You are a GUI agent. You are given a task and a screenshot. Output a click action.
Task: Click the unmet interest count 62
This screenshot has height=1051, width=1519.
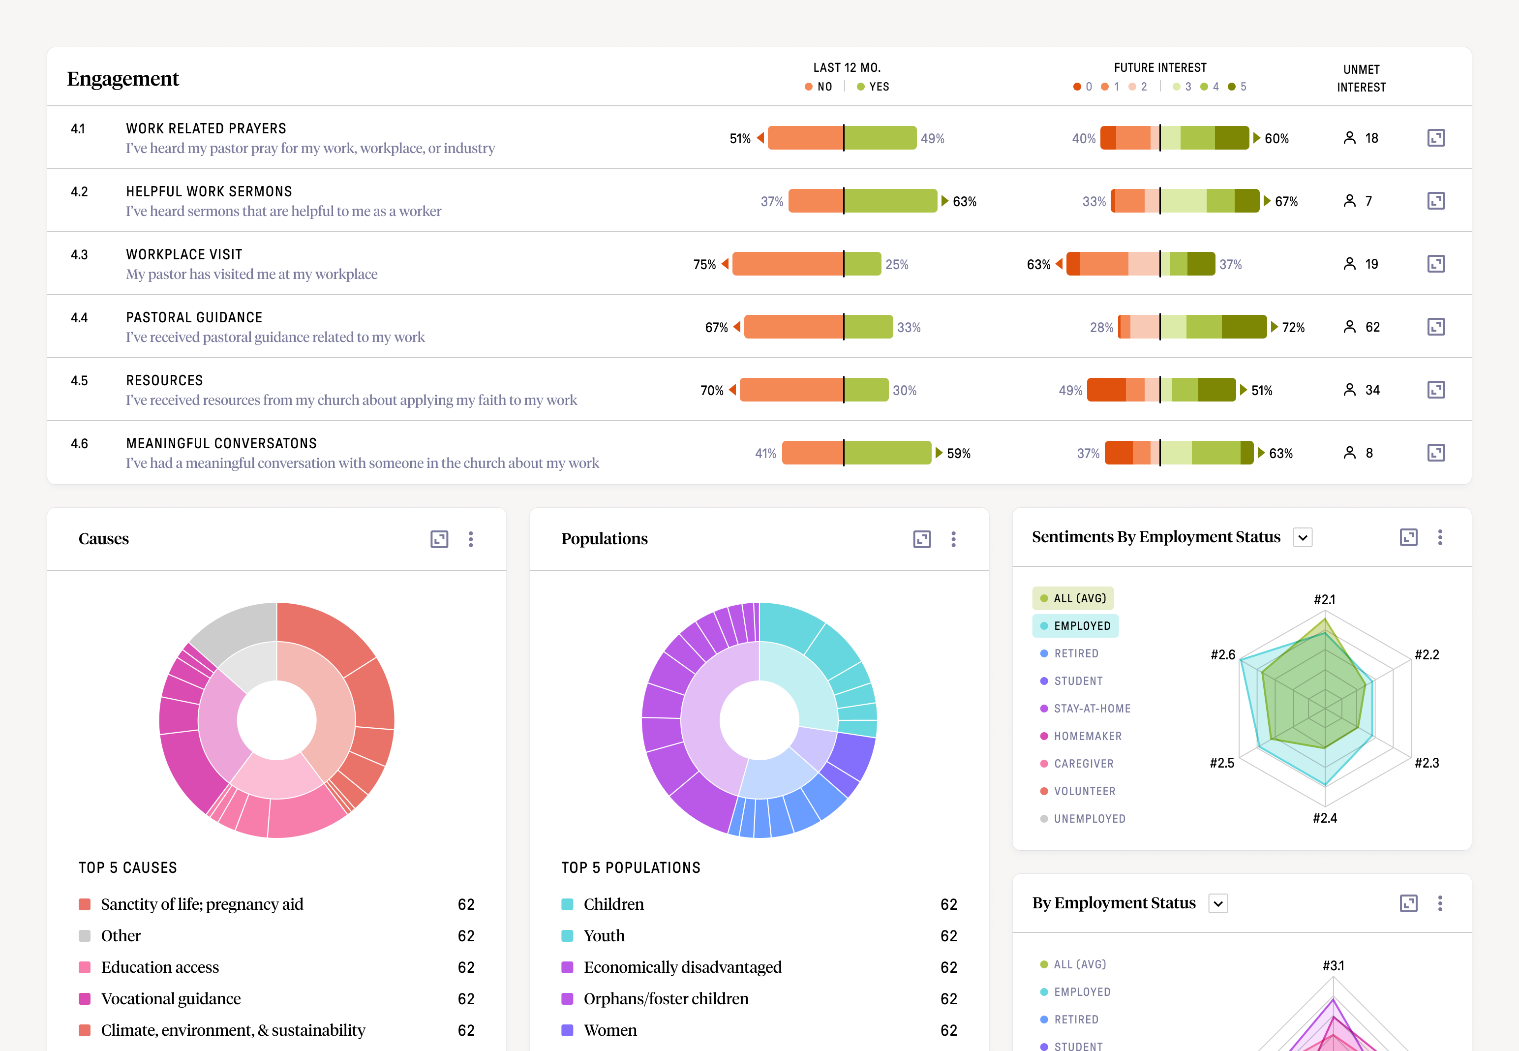point(1372,327)
